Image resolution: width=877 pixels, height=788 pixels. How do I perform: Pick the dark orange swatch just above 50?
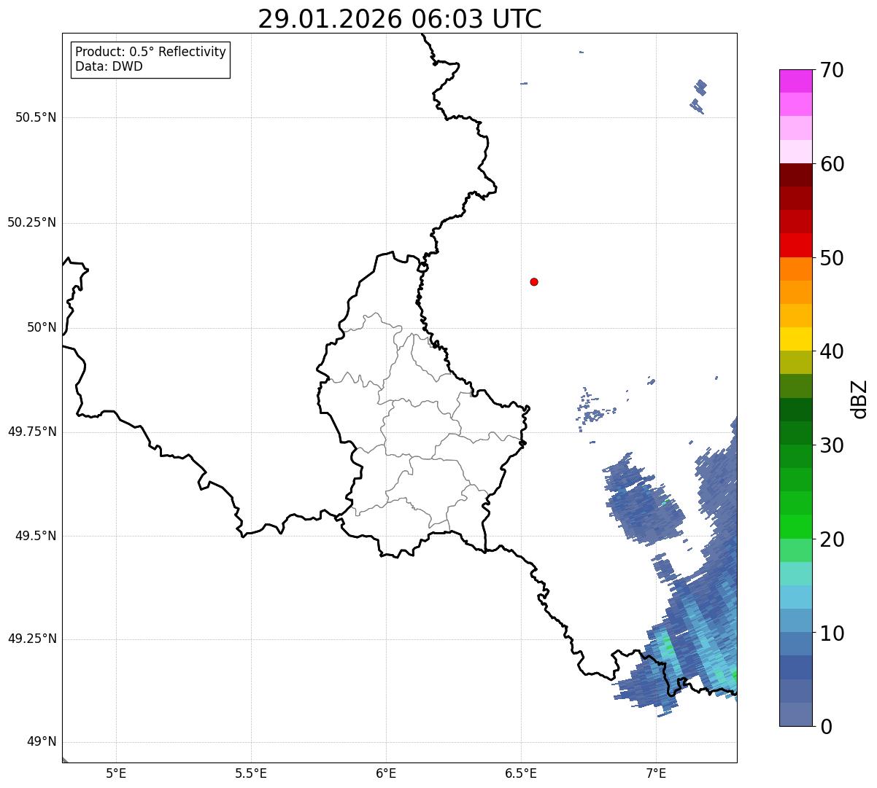tap(795, 269)
